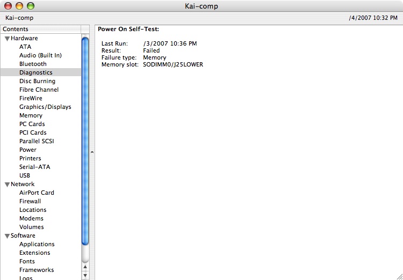Select Fibre Channel in sidebar

[x=39, y=90]
